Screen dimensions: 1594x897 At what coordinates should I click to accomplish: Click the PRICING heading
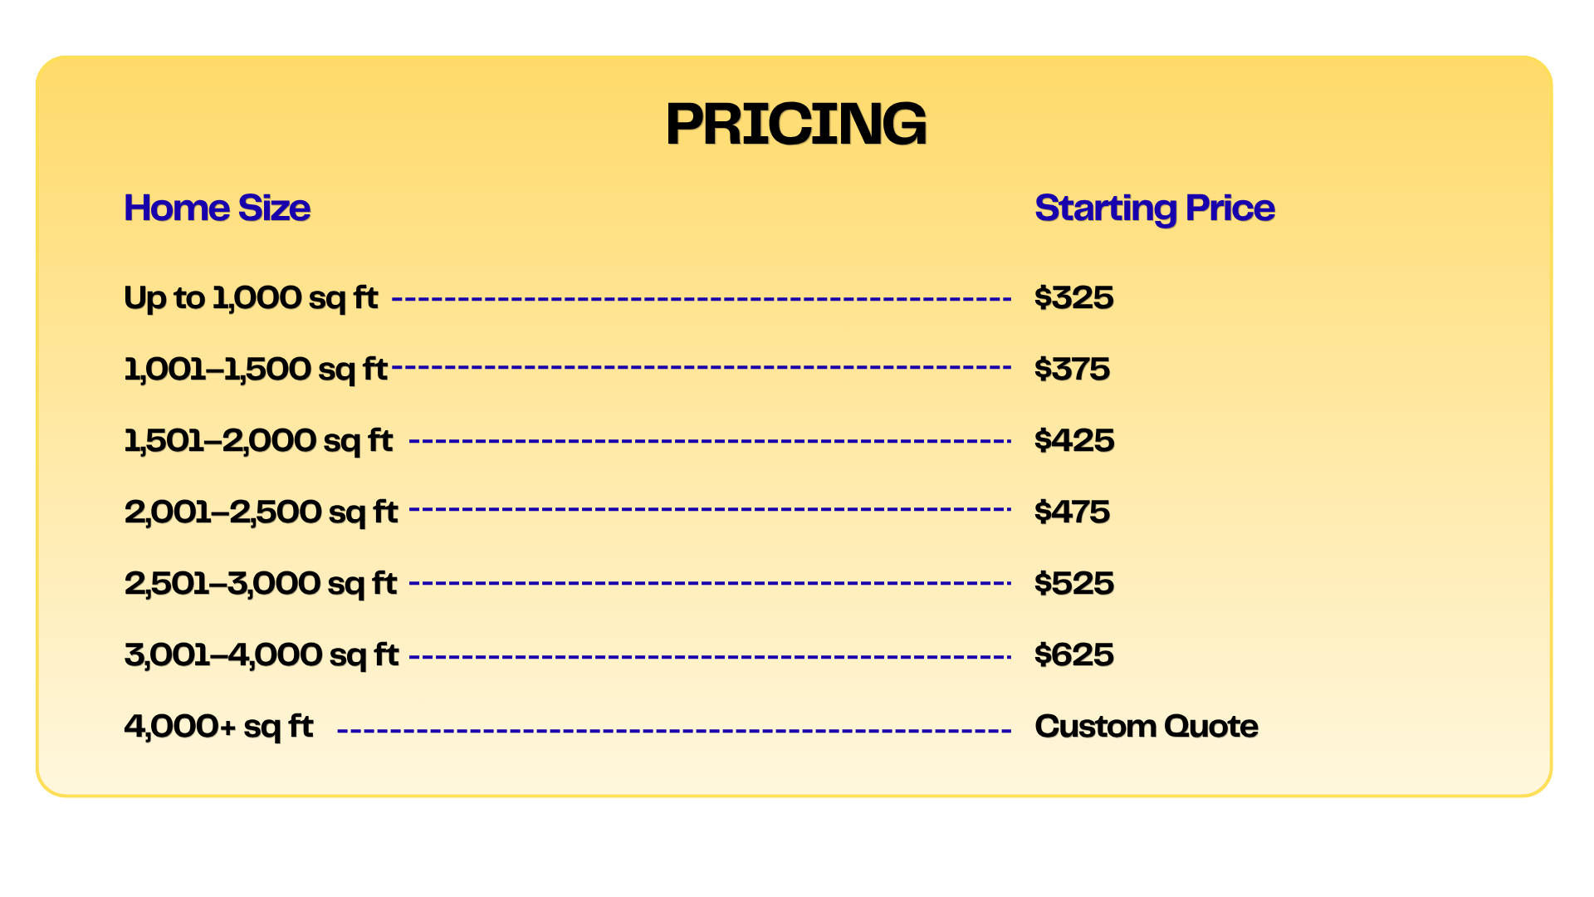click(x=795, y=125)
